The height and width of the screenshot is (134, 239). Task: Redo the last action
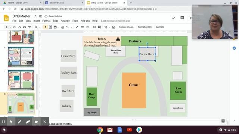[19, 27]
